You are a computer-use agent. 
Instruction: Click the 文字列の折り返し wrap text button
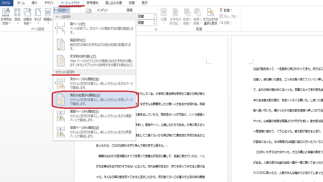pos(175,17)
